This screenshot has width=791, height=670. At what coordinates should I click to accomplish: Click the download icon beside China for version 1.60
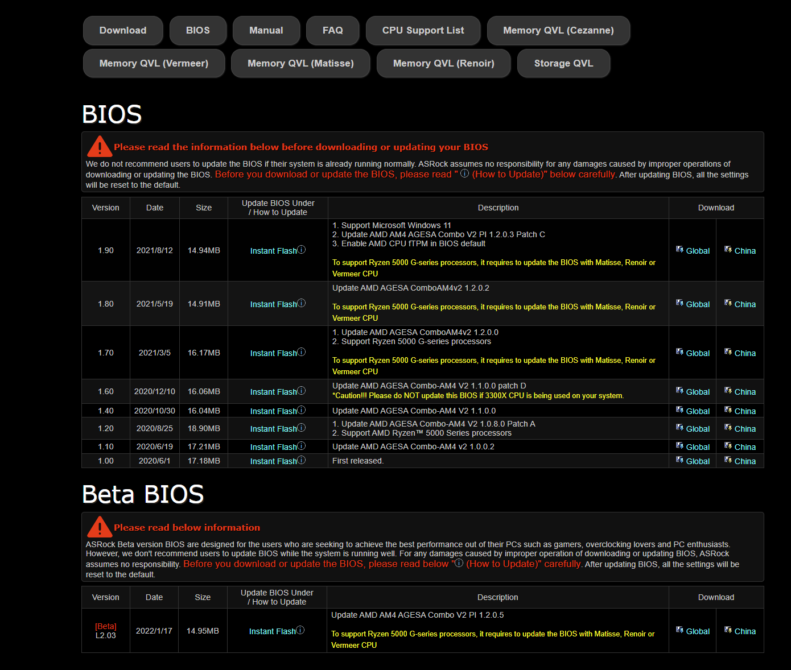point(728,390)
